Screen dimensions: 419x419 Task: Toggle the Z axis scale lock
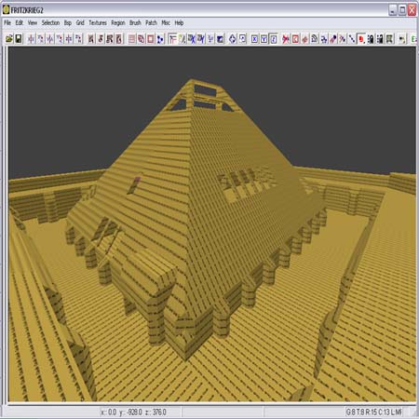[274, 39]
